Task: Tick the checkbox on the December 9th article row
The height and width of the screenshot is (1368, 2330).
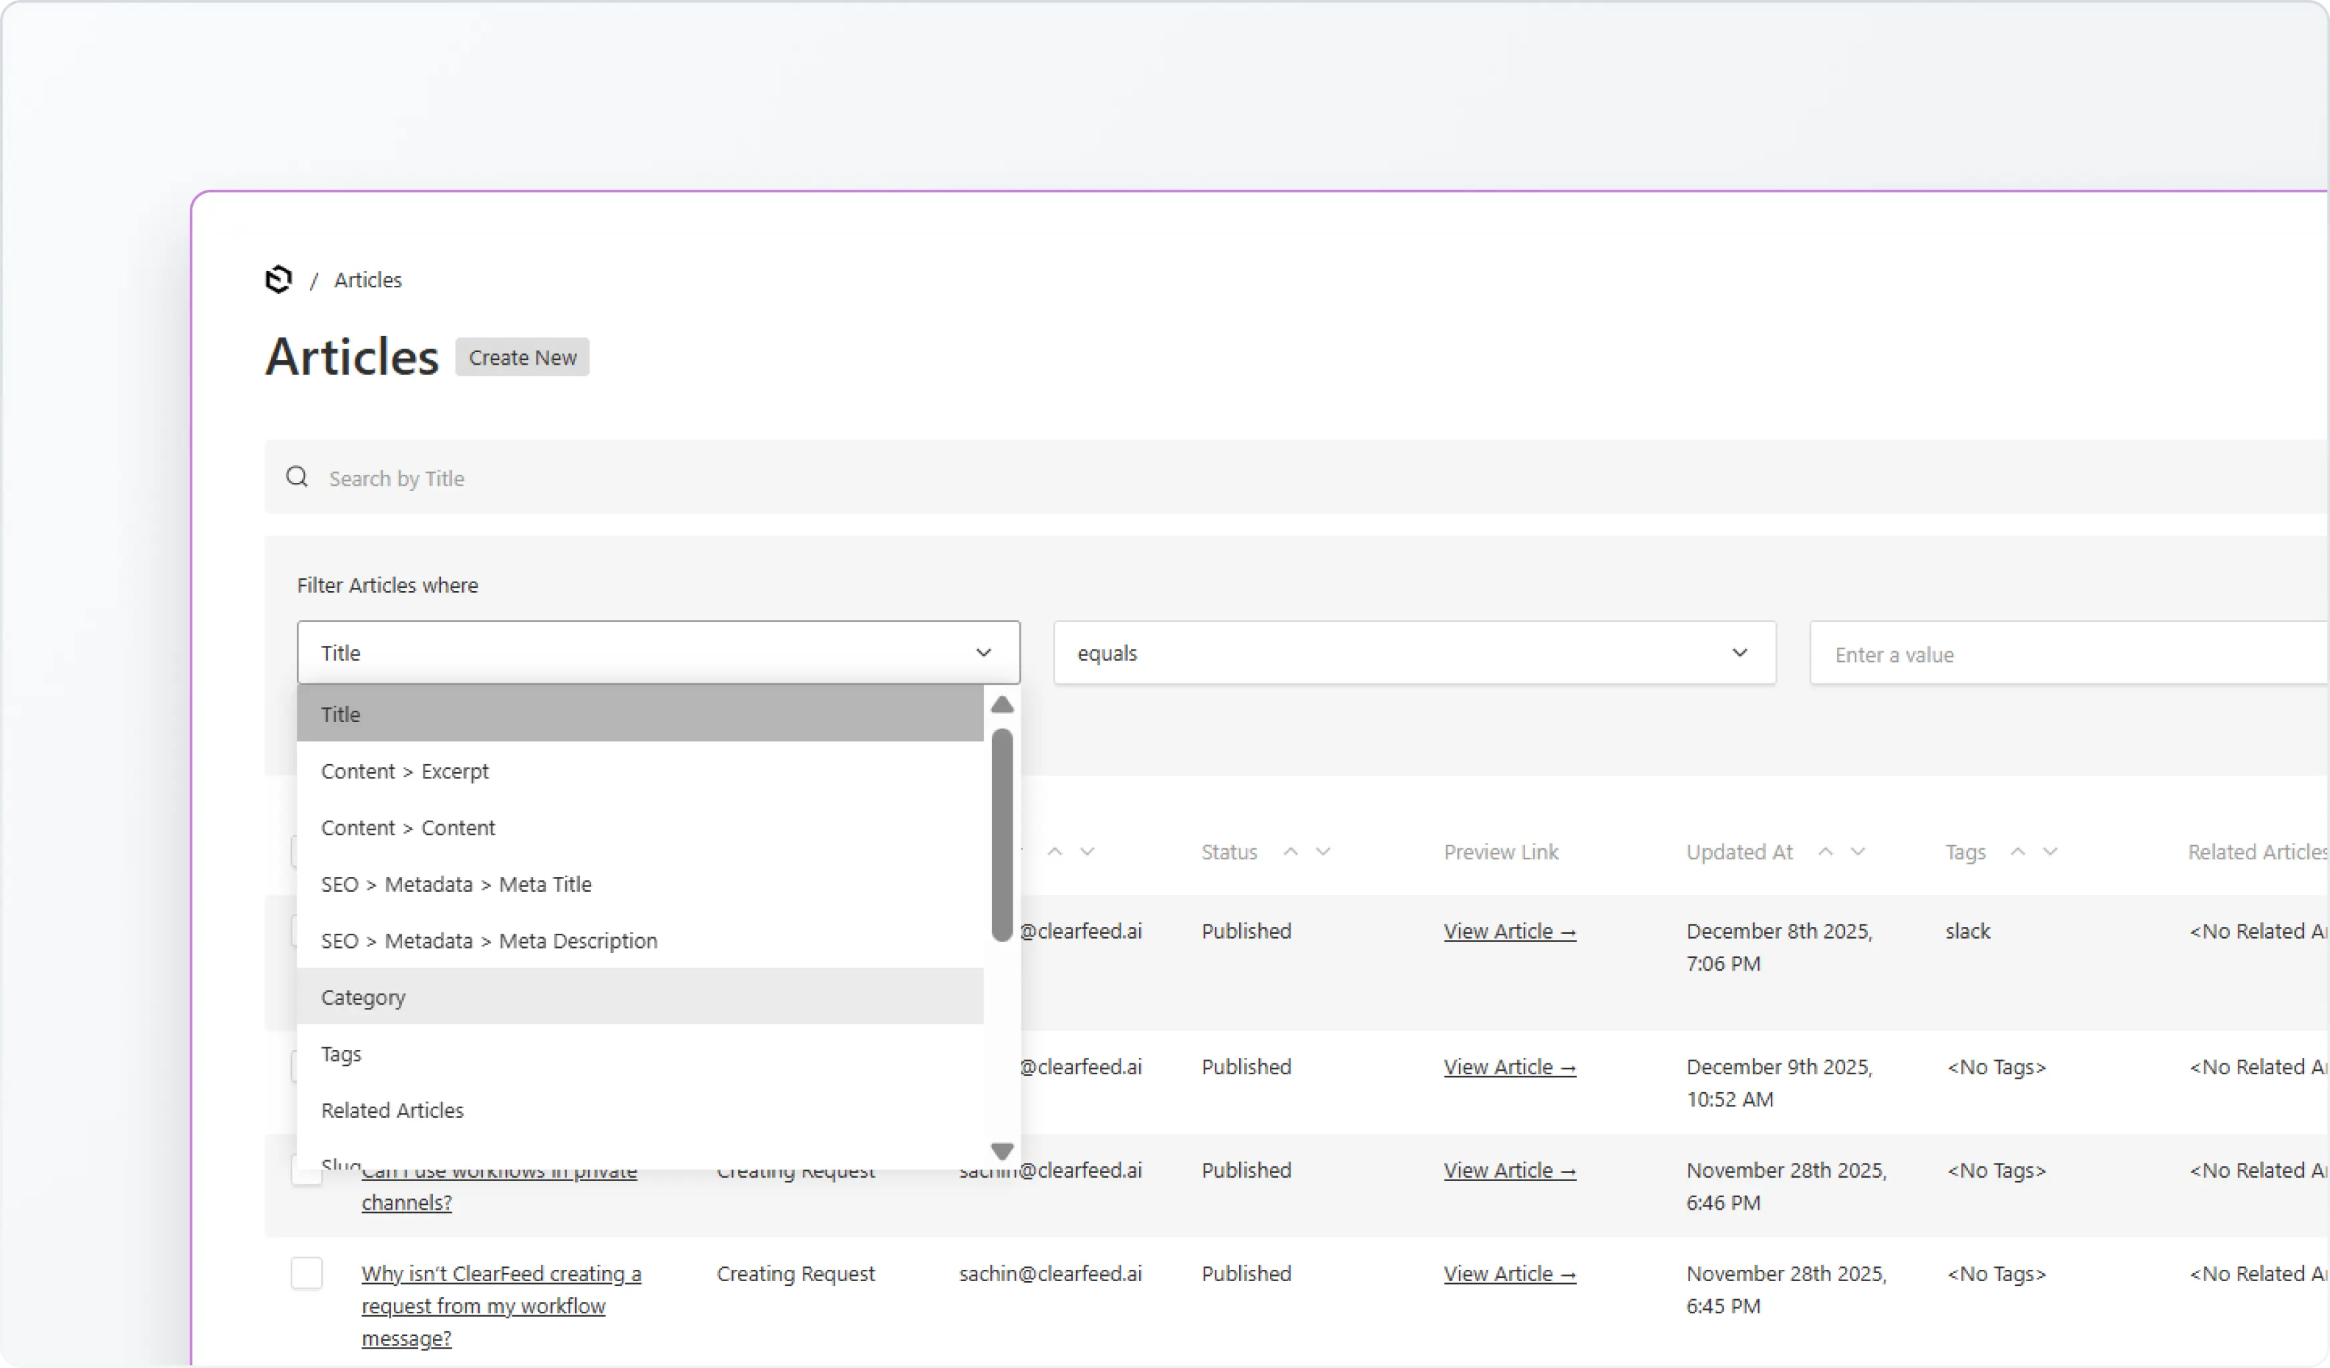Action: [294, 1066]
